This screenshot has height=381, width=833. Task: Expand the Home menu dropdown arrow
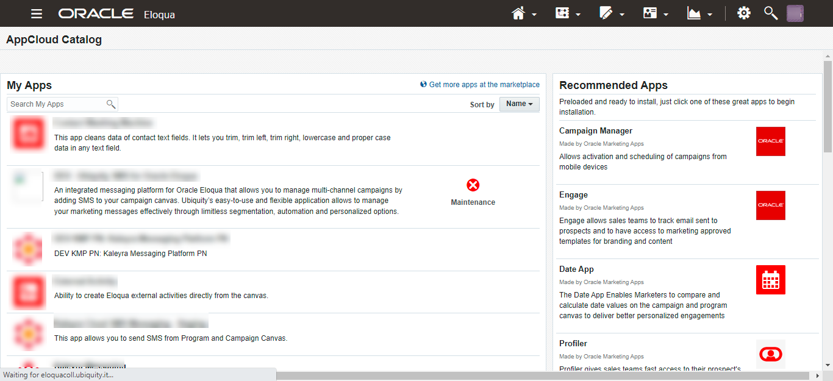coord(534,15)
